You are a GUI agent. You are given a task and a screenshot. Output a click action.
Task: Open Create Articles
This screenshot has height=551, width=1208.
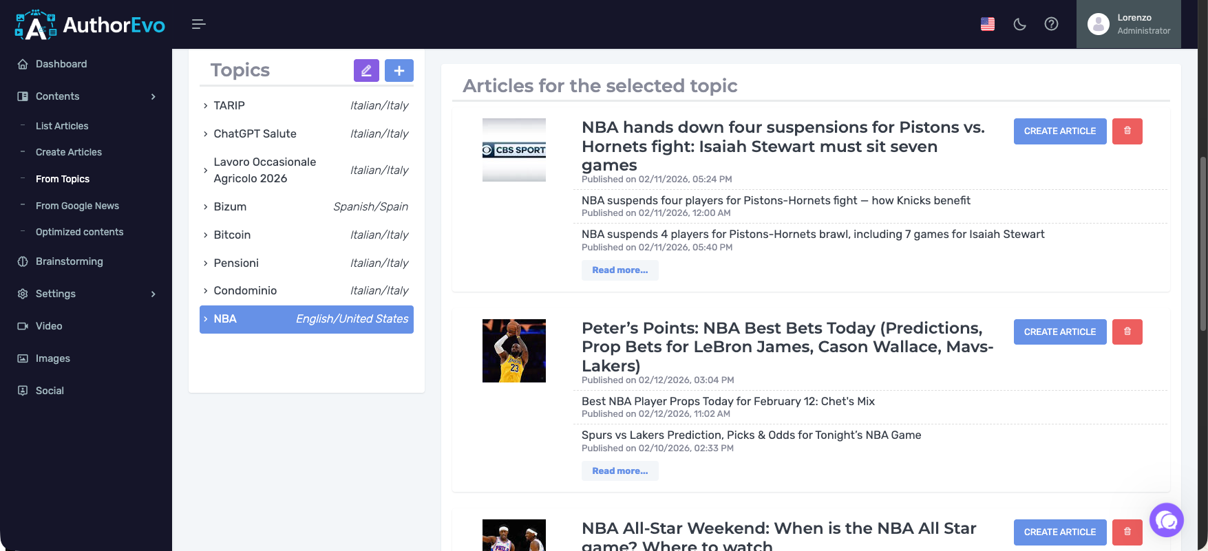[x=69, y=152]
